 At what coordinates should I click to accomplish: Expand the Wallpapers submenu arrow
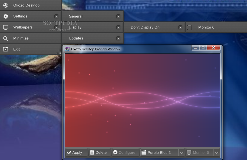click(56, 27)
